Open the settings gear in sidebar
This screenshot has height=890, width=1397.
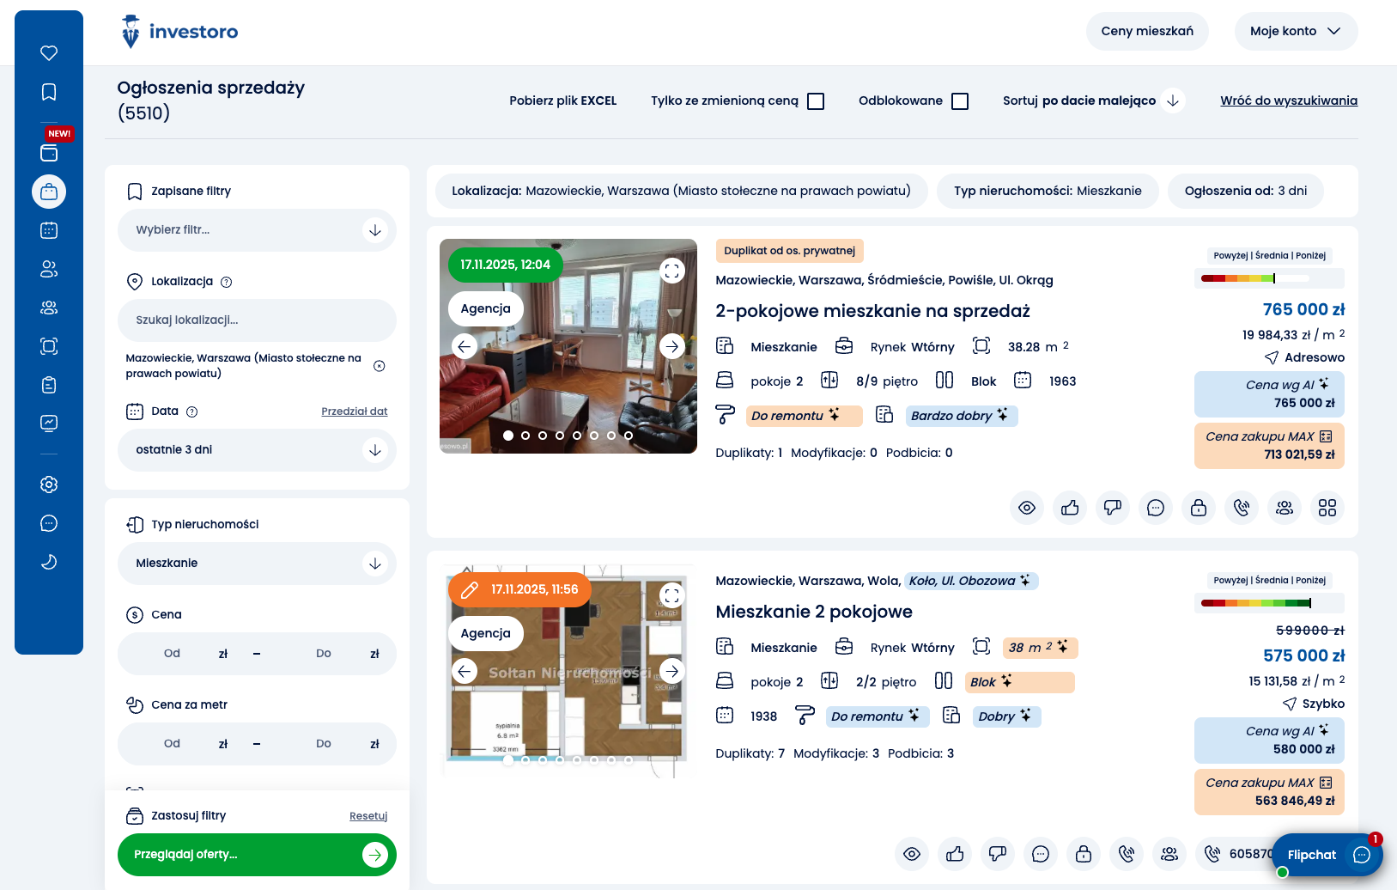coord(49,485)
